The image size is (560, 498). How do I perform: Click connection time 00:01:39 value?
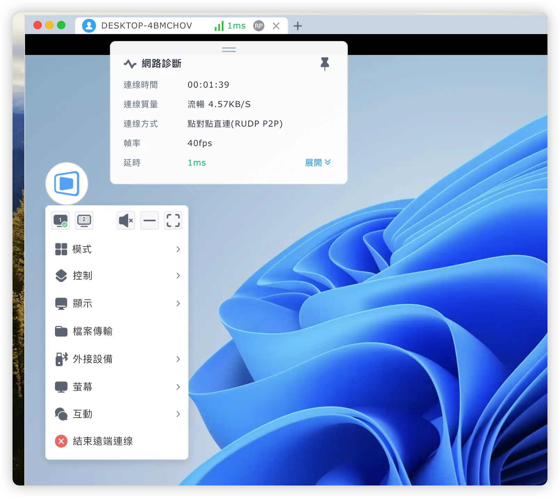pos(208,85)
